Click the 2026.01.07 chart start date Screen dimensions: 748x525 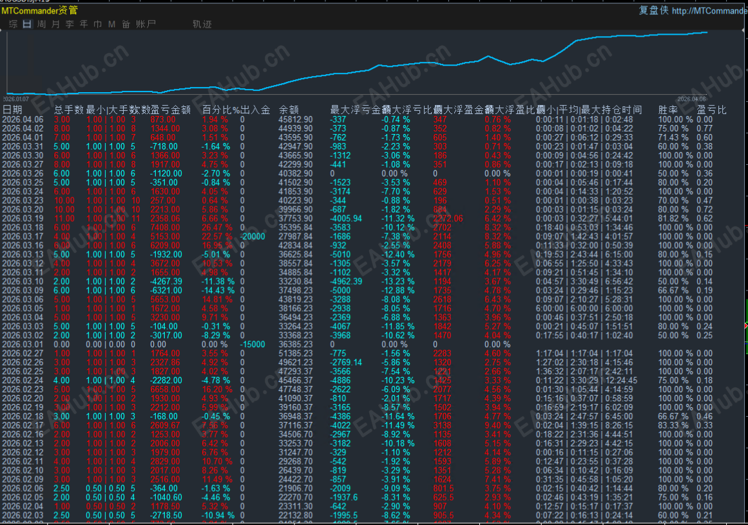pos(15,99)
